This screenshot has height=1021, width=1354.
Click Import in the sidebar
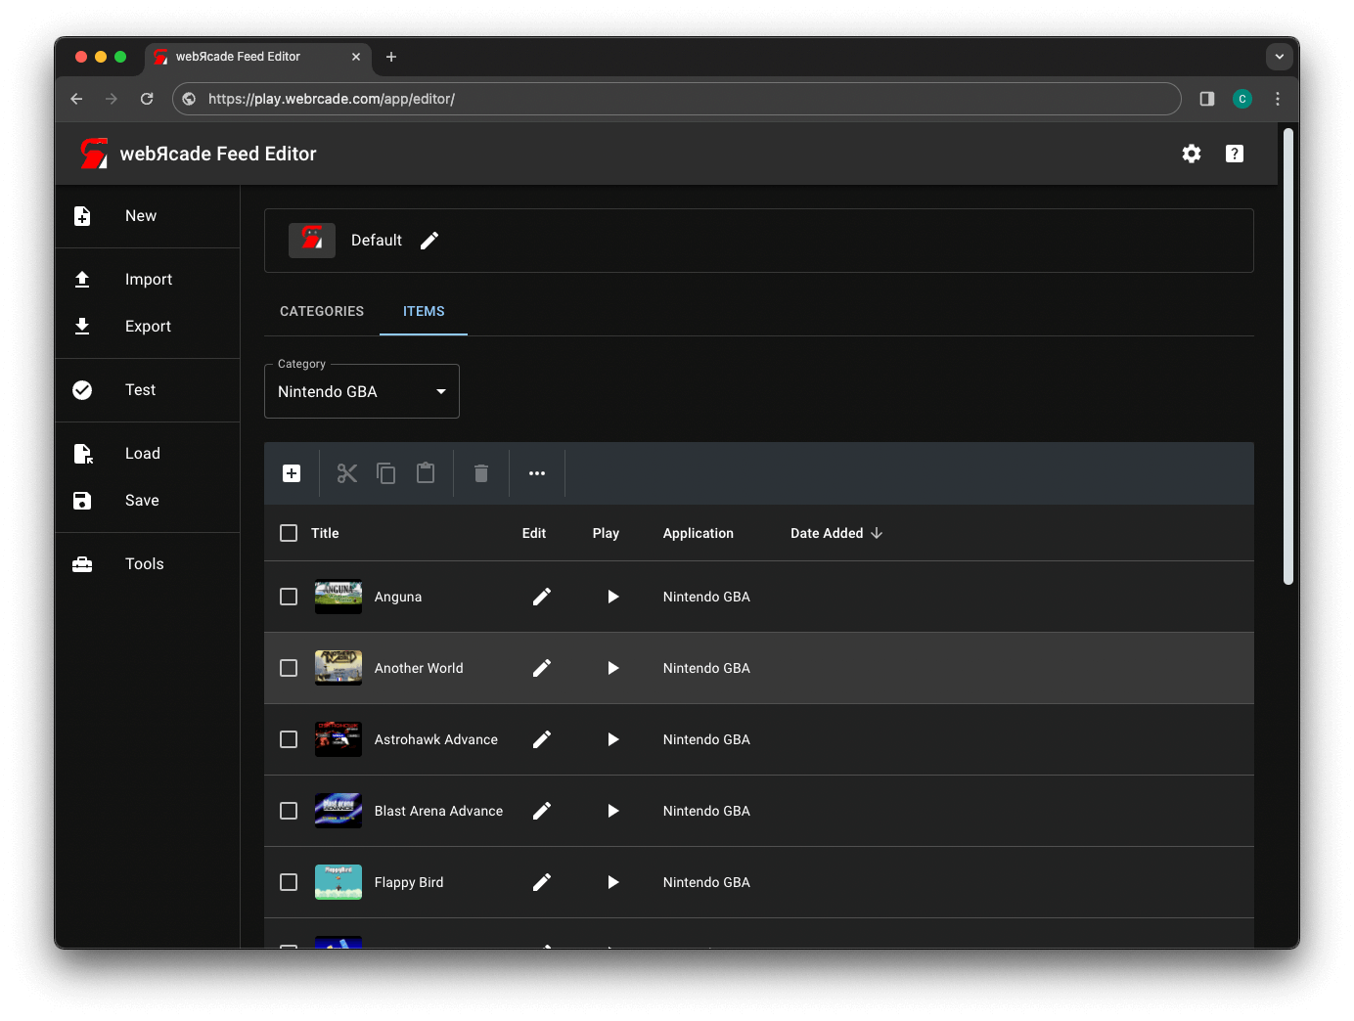[147, 280]
